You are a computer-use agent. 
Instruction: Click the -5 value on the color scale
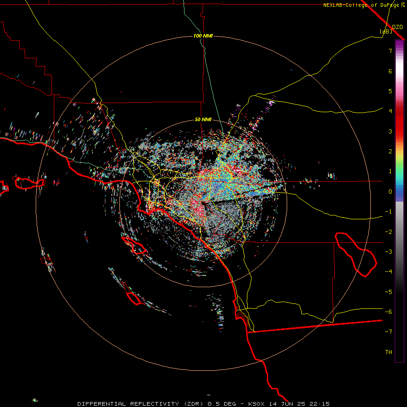pyautogui.click(x=388, y=292)
